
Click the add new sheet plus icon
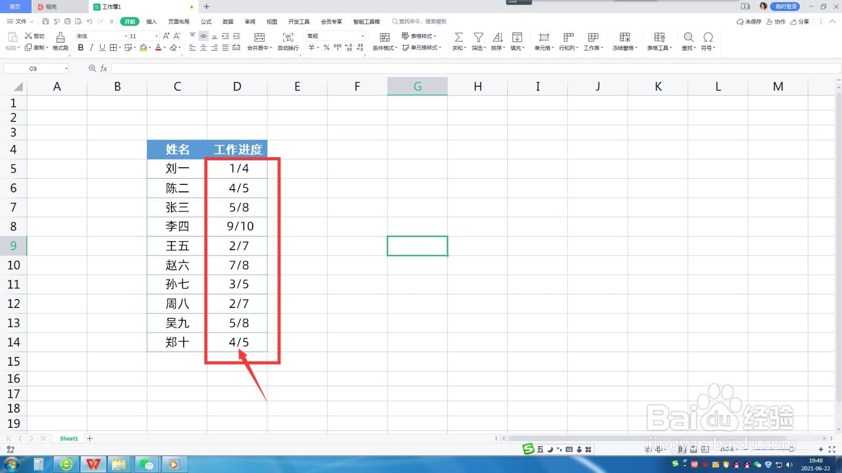90,438
